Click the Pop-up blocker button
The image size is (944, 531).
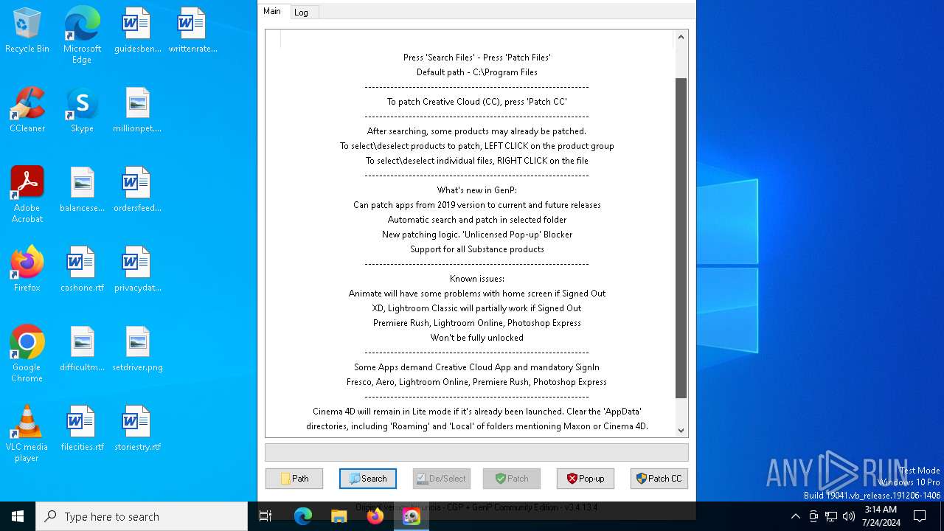(586, 479)
